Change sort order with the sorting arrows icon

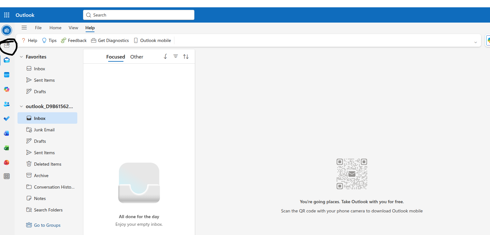coord(186,56)
